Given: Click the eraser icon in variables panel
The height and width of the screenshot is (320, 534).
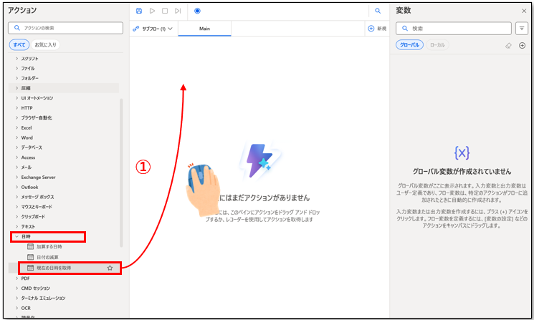Looking at the screenshot, I should [x=508, y=45].
